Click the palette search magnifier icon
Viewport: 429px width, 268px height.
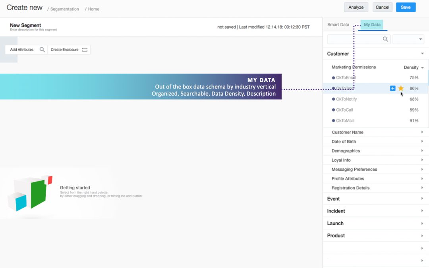385,39
